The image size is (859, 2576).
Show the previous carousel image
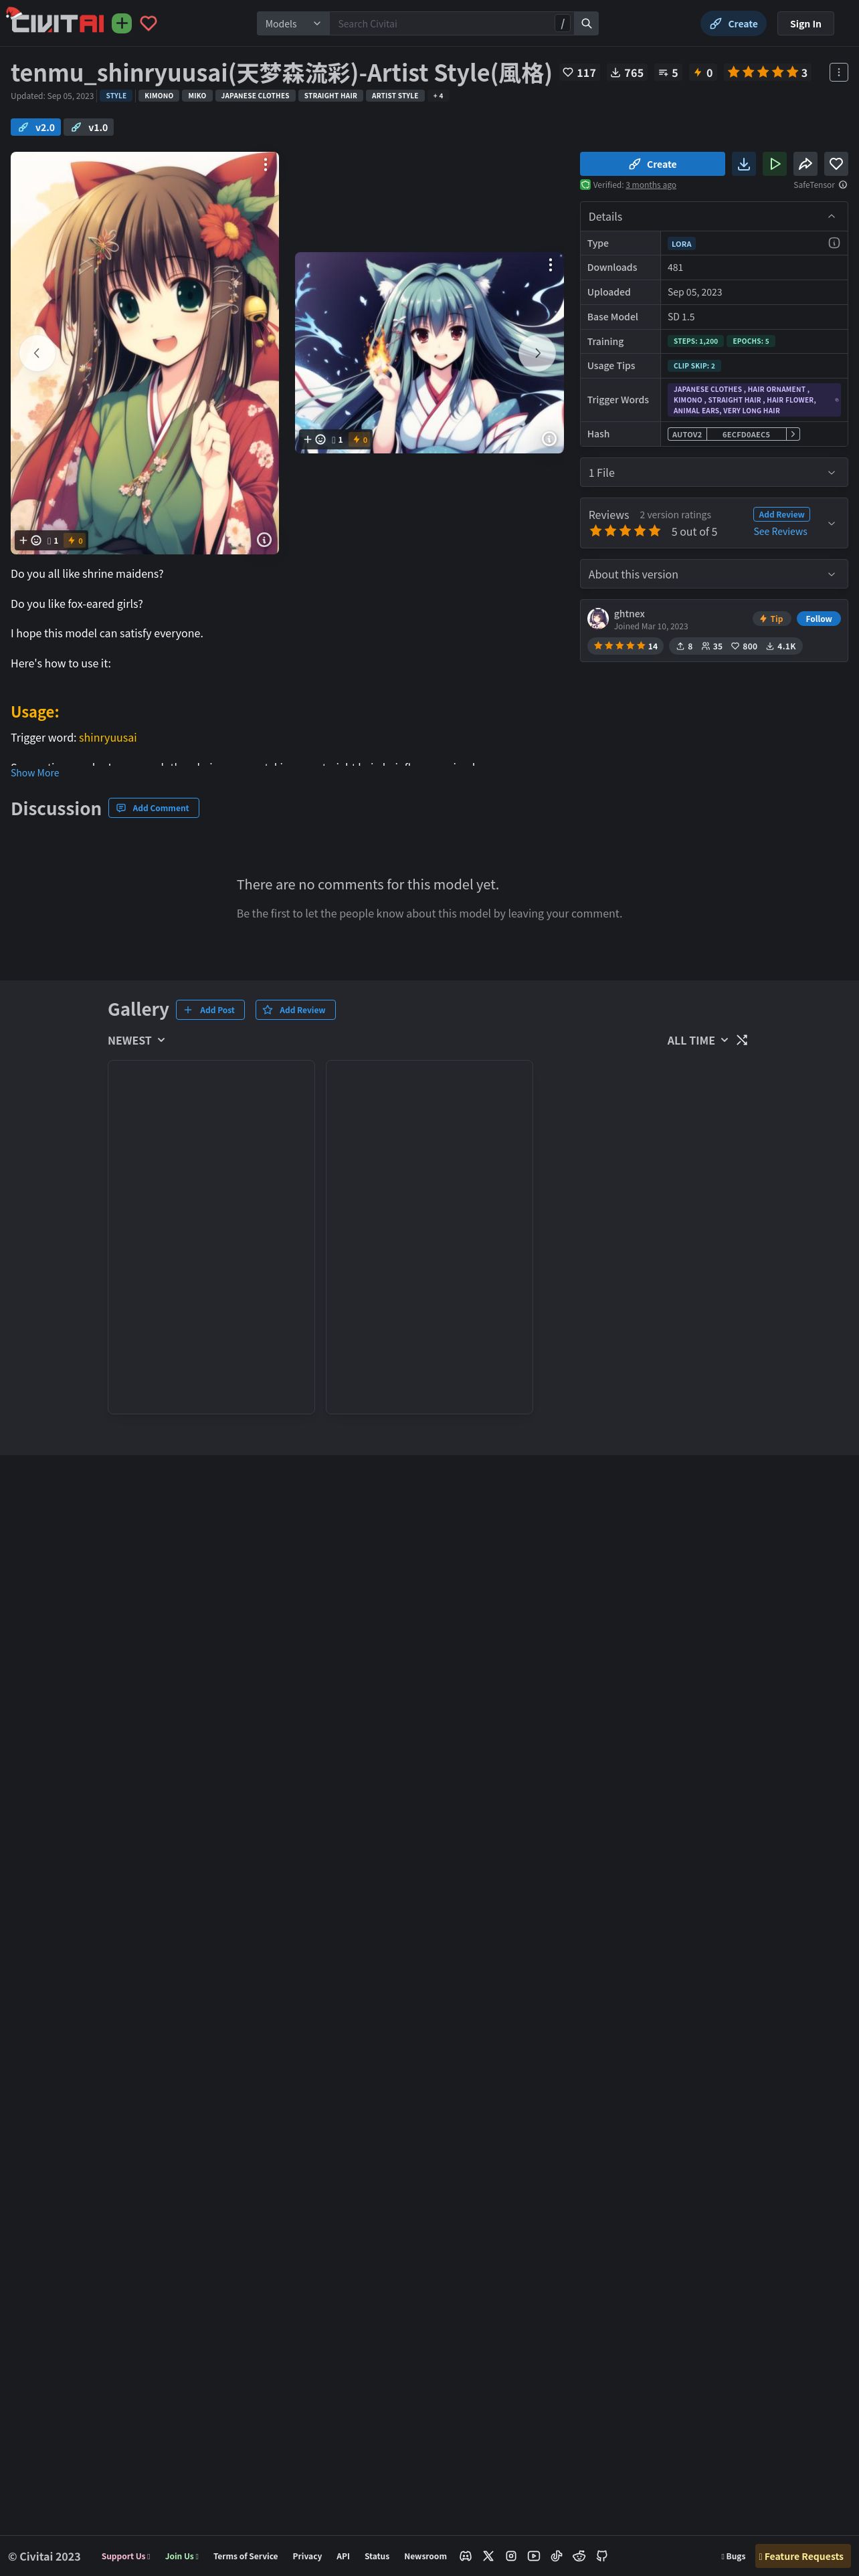coord(37,353)
